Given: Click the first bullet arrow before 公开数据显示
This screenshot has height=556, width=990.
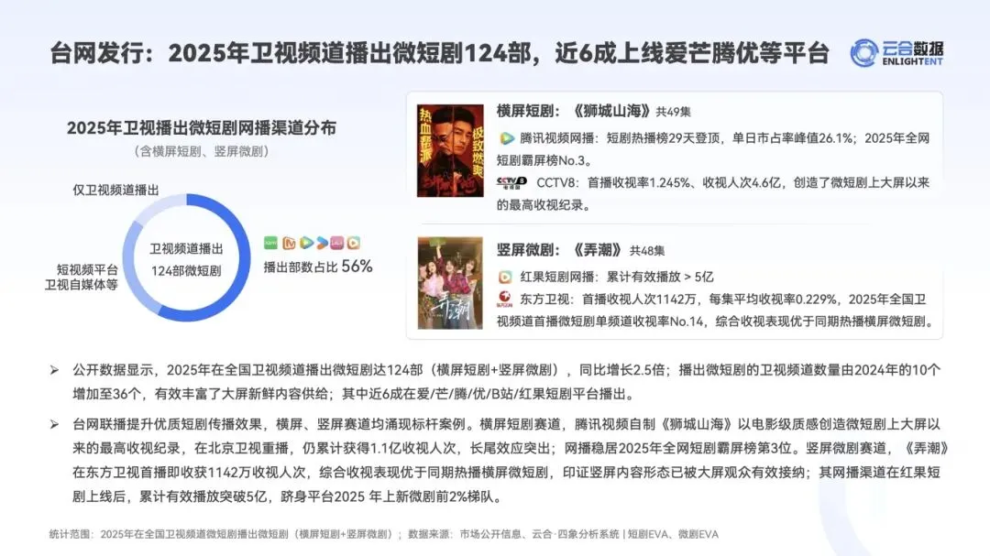Looking at the screenshot, I should click(x=55, y=370).
